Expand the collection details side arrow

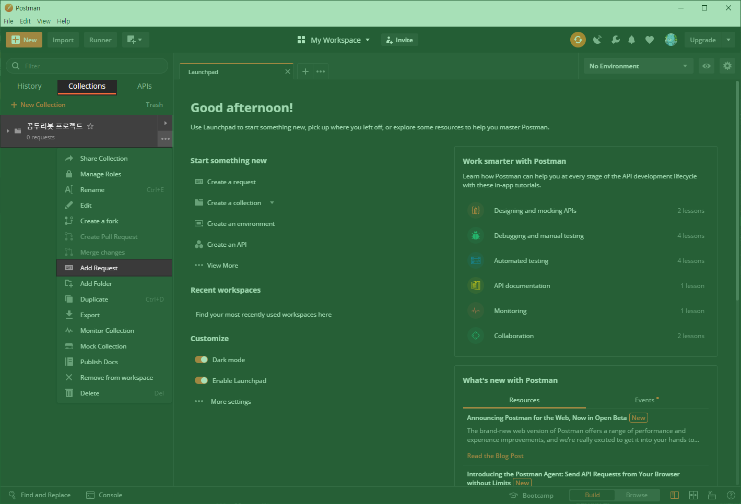[x=165, y=123]
